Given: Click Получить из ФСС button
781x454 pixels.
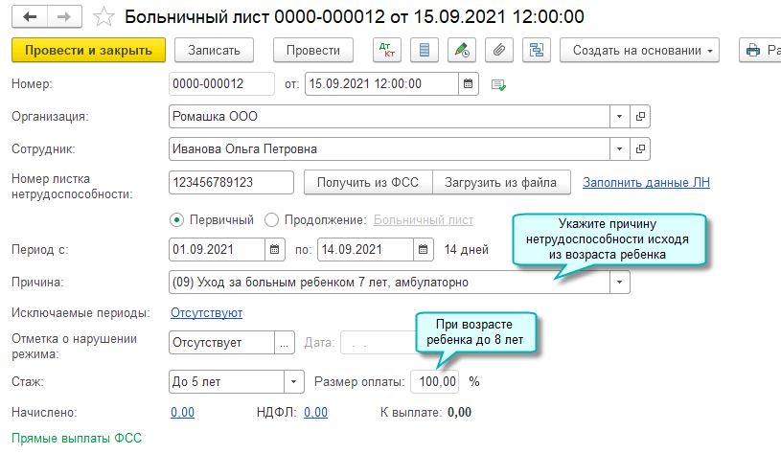Looking at the screenshot, I should click(x=368, y=182).
